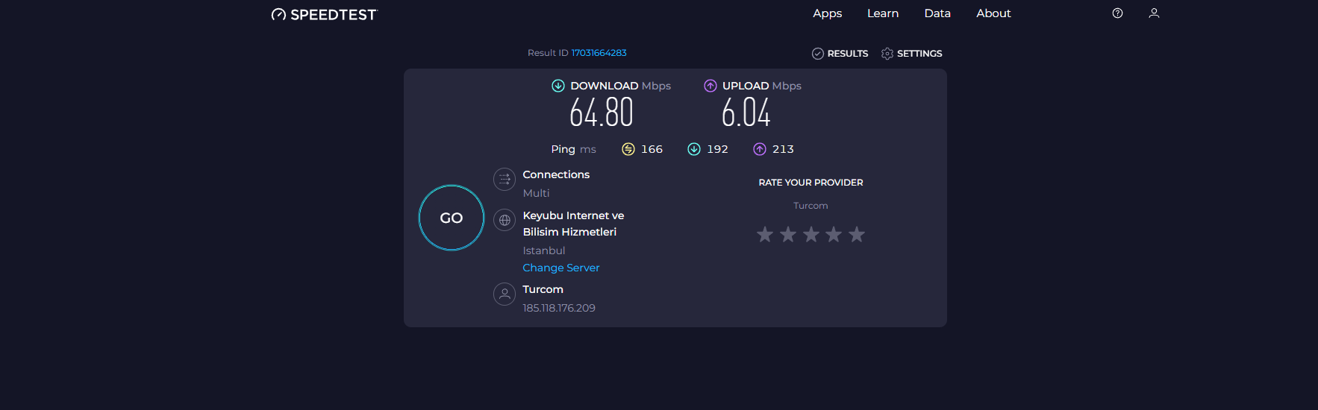Open result ID 17031664283 link

(599, 53)
